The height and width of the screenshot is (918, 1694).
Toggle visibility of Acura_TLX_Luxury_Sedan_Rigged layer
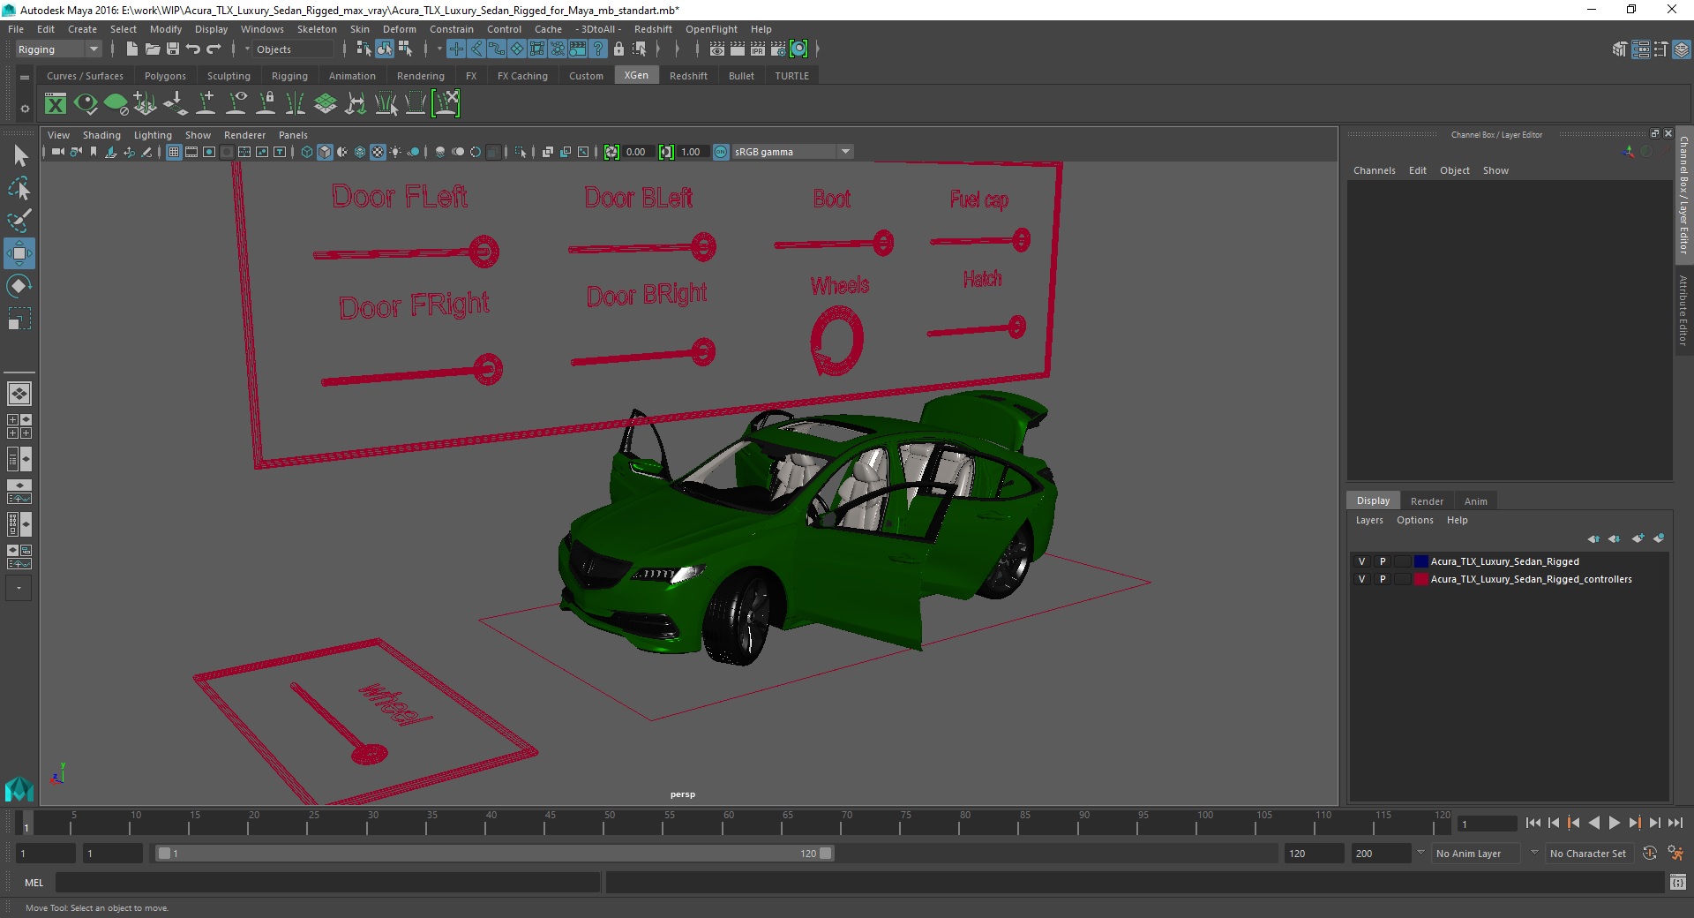click(x=1361, y=561)
